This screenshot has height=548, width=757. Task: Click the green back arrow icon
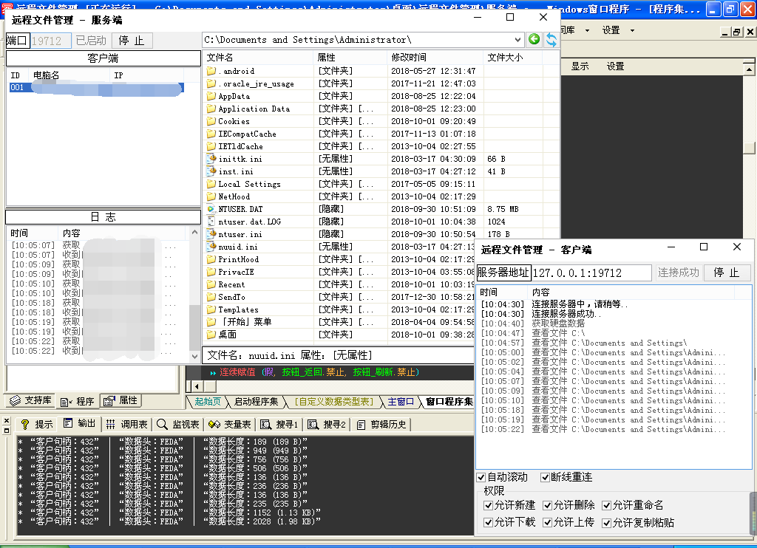point(534,40)
